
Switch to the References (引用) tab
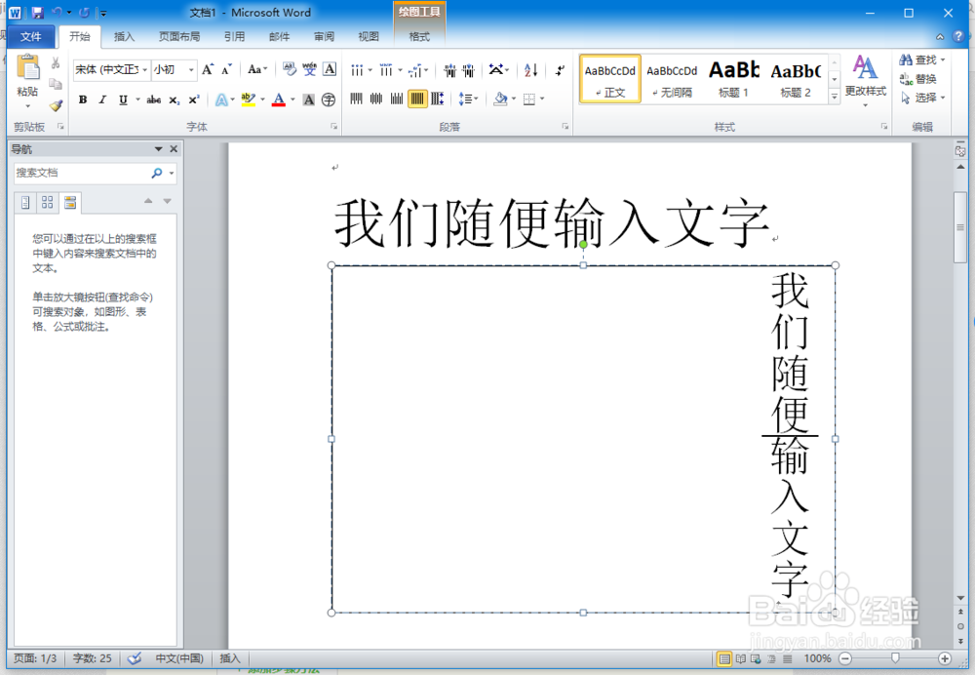234,37
